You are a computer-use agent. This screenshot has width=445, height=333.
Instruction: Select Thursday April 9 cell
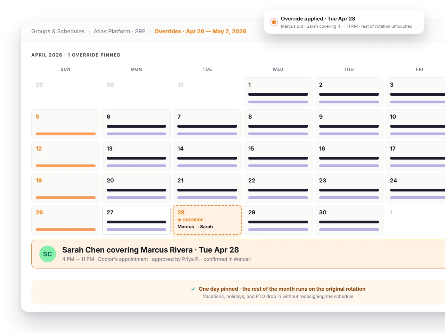click(349, 124)
